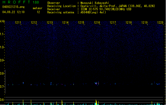Image resolution: width=166 pixels, height=105 pixels.
Task: Click the 1213 time axis marker
Action: 50,23
